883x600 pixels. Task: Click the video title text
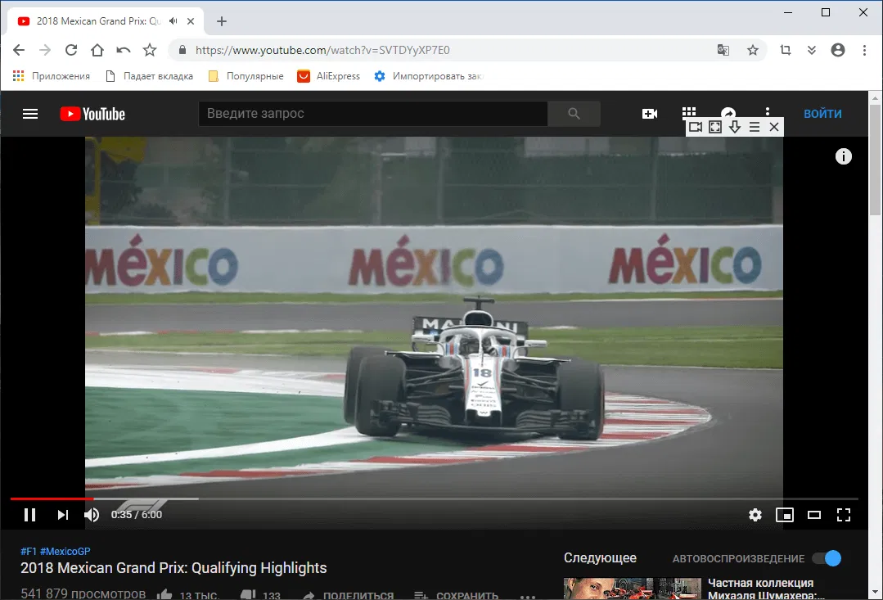tap(173, 568)
